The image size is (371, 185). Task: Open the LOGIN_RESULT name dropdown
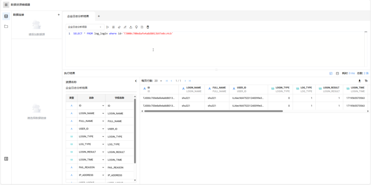(103, 152)
